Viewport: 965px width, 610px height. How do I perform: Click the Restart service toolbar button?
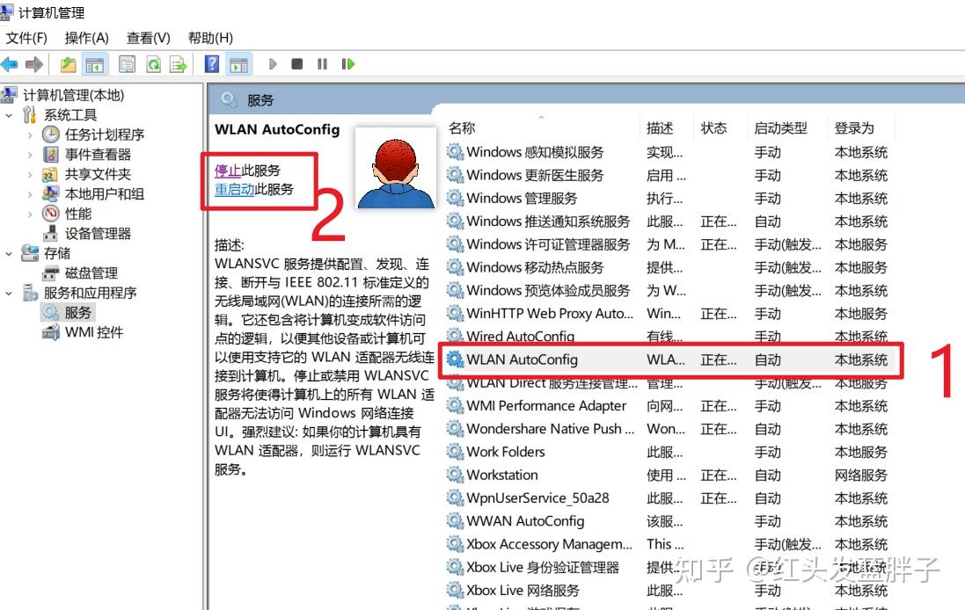347,64
